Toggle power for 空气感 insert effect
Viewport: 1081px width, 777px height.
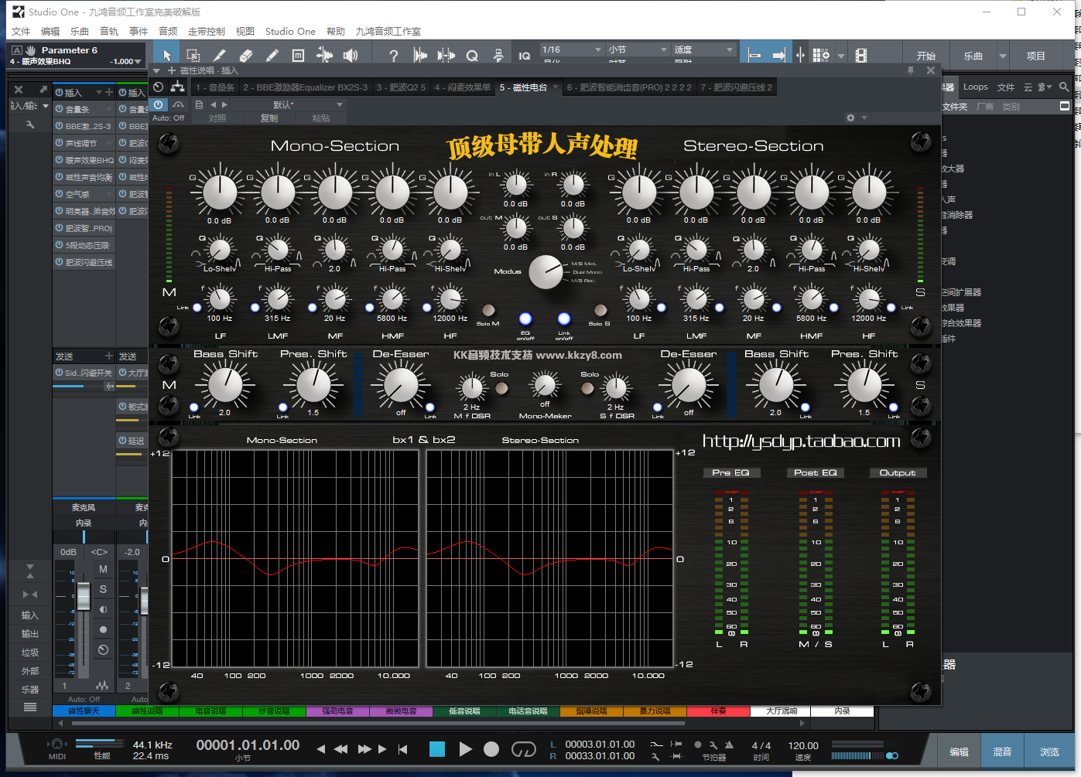(60, 194)
